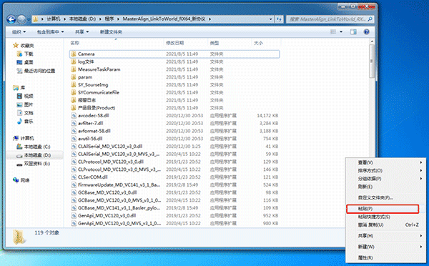429x266 pixels.
Task: Click the 共享 toolbar button
Action: [x=82, y=32]
